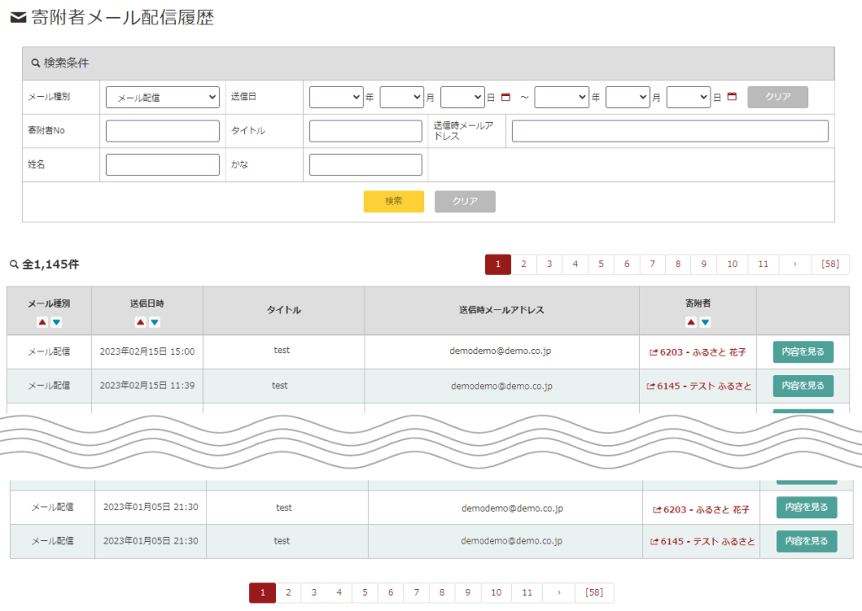Go to page 2 in top pagination
This screenshot has width=862, height=611.
524,265
